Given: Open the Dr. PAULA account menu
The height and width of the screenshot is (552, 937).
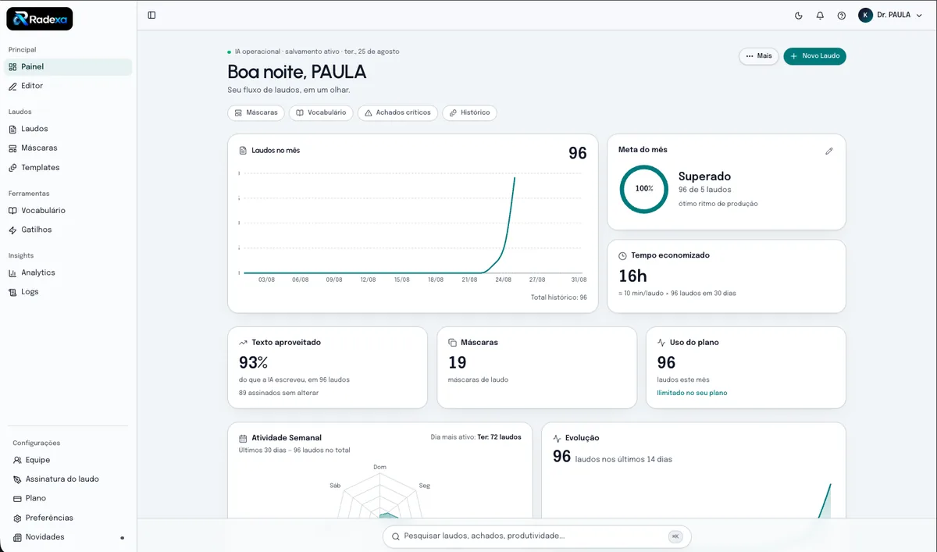Looking at the screenshot, I should pos(890,15).
